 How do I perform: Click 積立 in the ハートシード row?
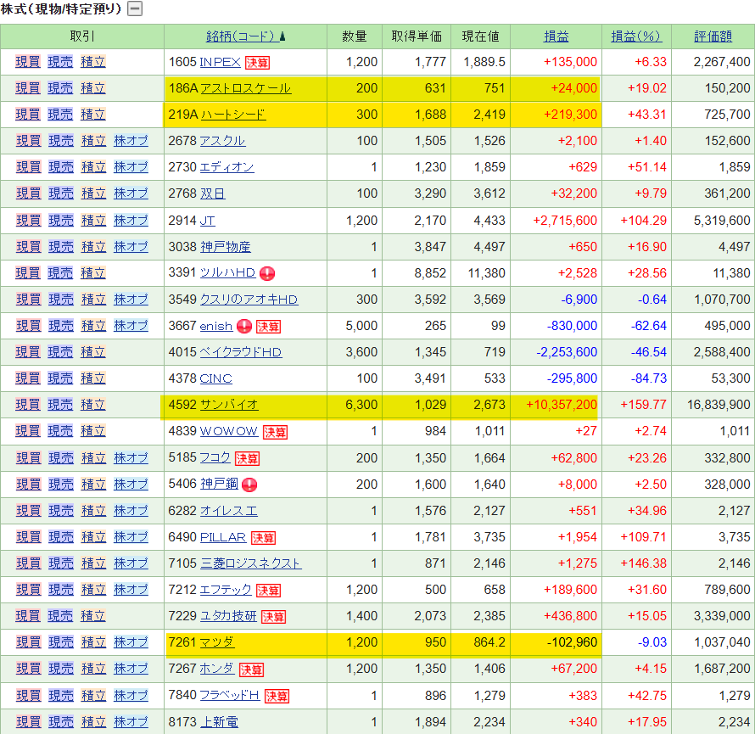click(x=93, y=115)
